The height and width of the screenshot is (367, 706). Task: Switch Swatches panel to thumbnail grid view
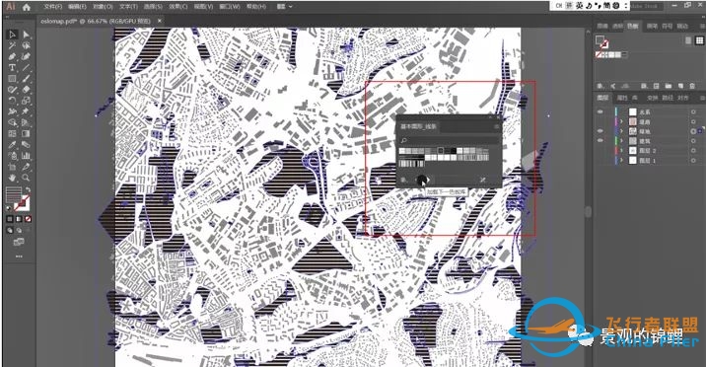click(x=699, y=40)
